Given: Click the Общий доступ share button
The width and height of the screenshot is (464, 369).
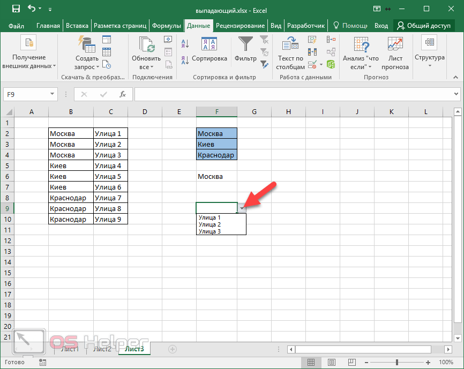Looking at the screenshot, I should click(x=423, y=26).
